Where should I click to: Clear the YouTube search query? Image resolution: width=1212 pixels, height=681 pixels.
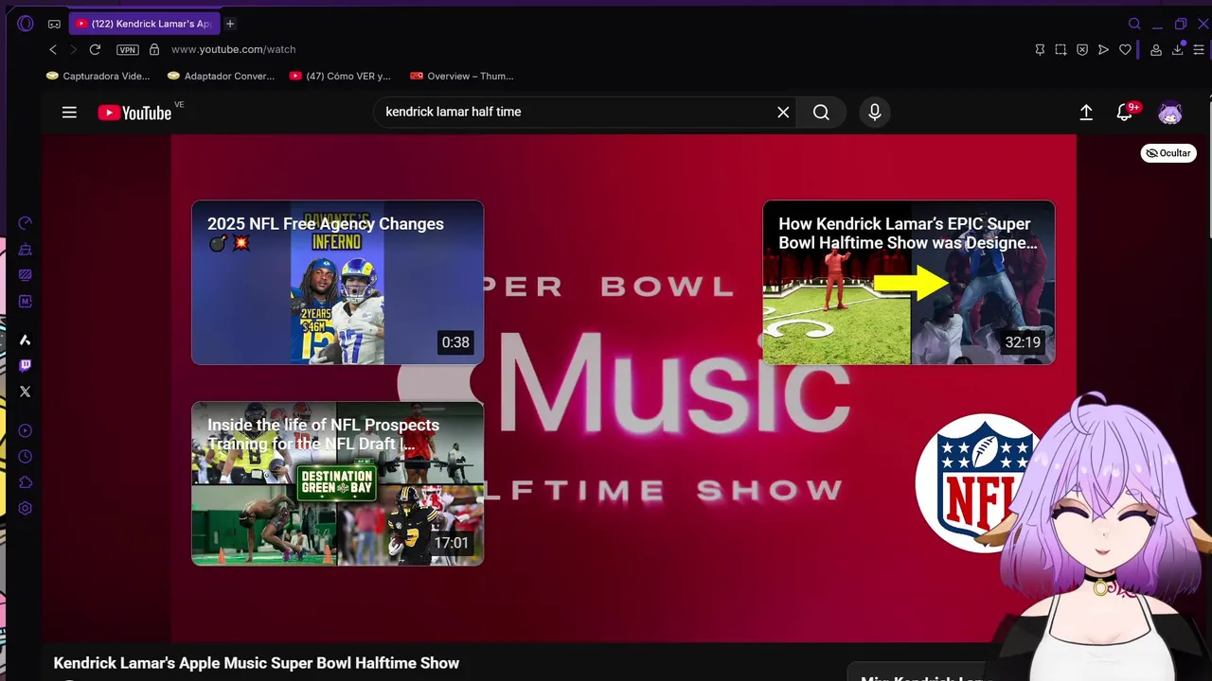tap(783, 113)
